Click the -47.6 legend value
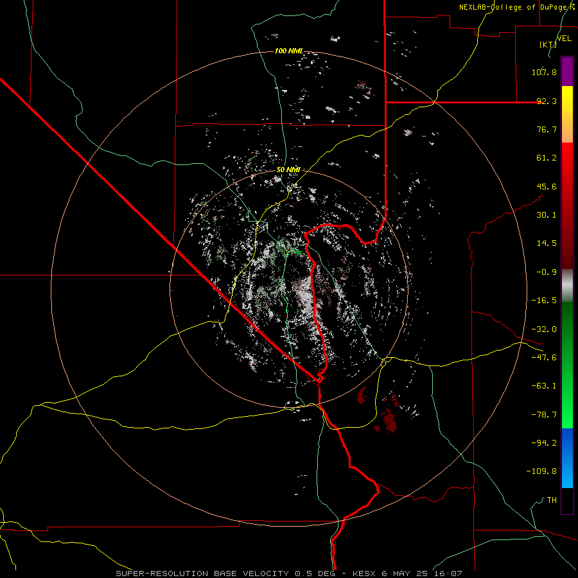 tap(544, 358)
